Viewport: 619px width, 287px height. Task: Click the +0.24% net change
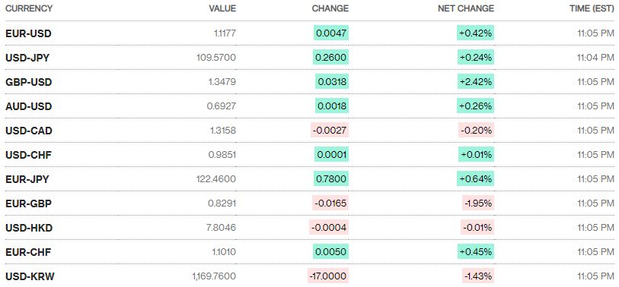tap(476, 58)
